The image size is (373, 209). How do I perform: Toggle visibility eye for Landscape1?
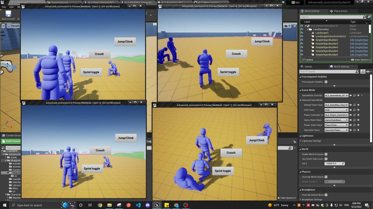pos(302,33)
